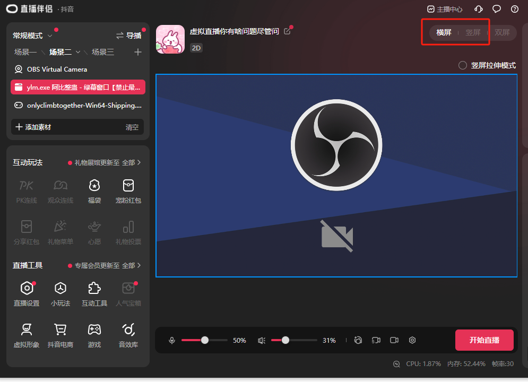Click the OBS preview canvas

pos(336,176)
